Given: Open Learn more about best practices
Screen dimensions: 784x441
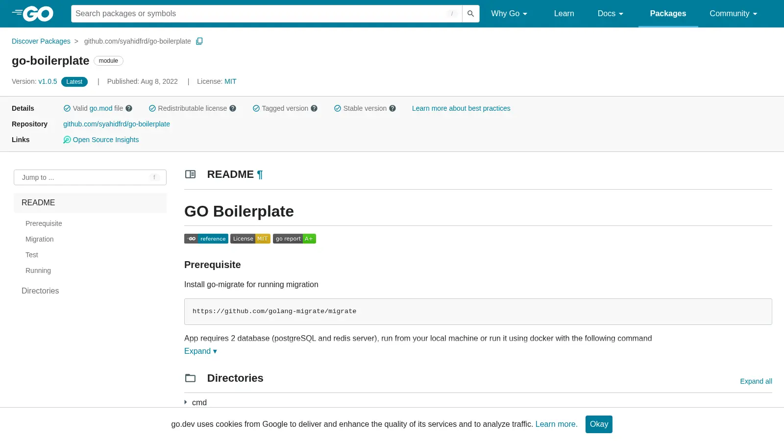Looking at the screenshot, I should tap(461, 108).
